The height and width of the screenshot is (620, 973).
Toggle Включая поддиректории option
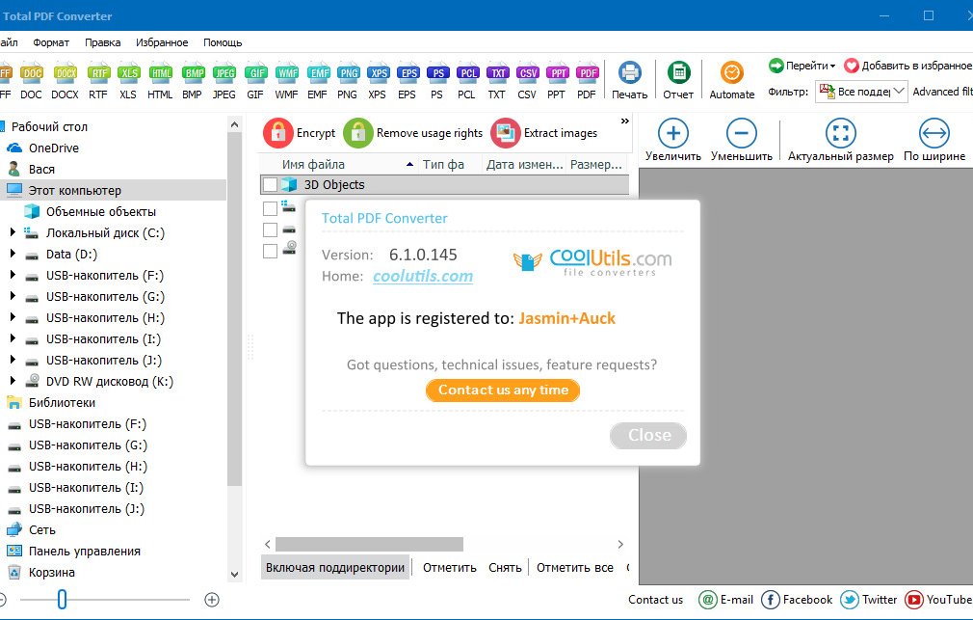[335, 567]
